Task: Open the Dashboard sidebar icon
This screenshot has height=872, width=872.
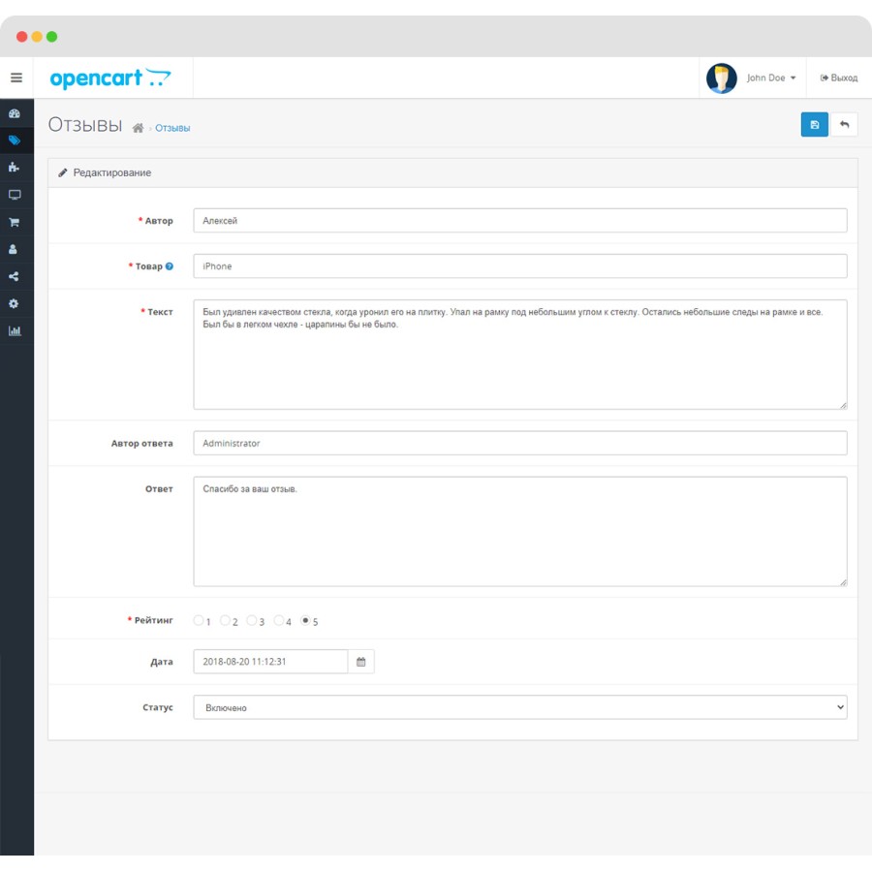Action: coord(15,113)
